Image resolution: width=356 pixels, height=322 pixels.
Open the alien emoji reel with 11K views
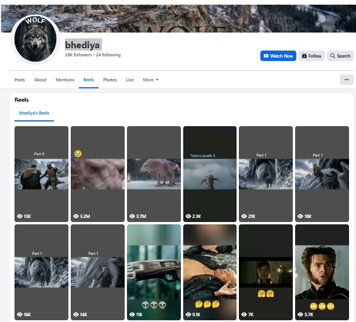154,272
